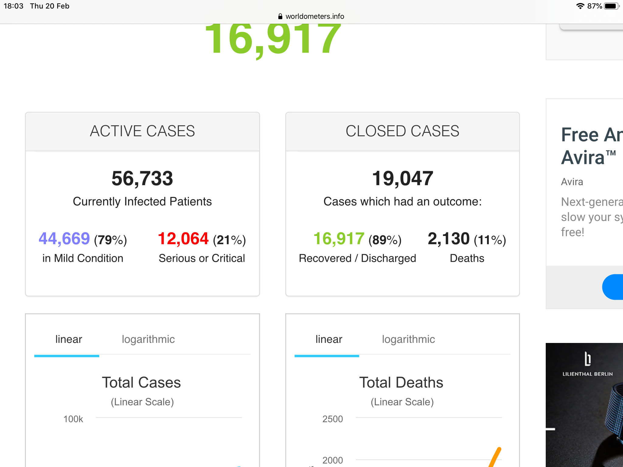623x467 pixels.
Task: Tap the lock icon in address bar
Action: click(280, 16)
